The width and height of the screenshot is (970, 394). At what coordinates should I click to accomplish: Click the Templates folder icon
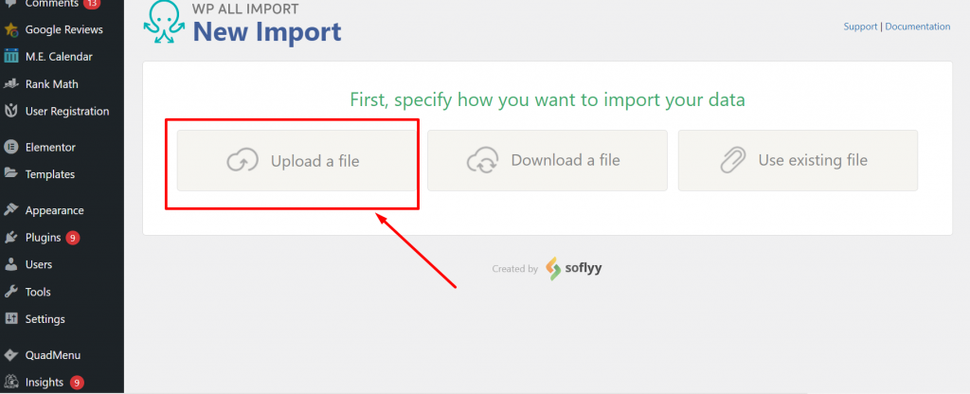11,174
